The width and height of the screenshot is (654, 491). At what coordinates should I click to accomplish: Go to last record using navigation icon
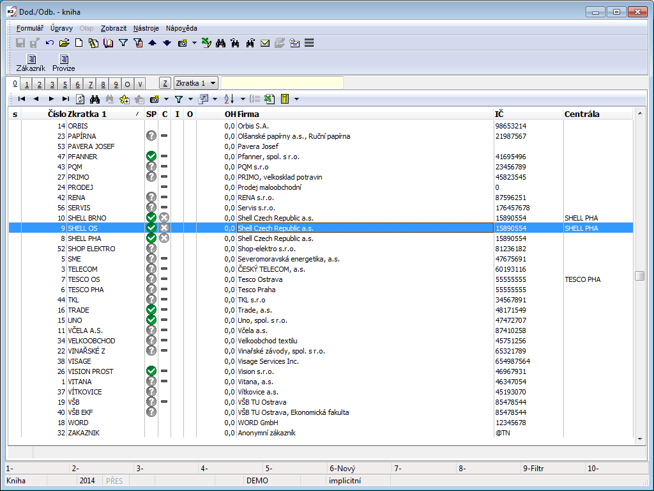pyautogui.click(x=66, y=99)
